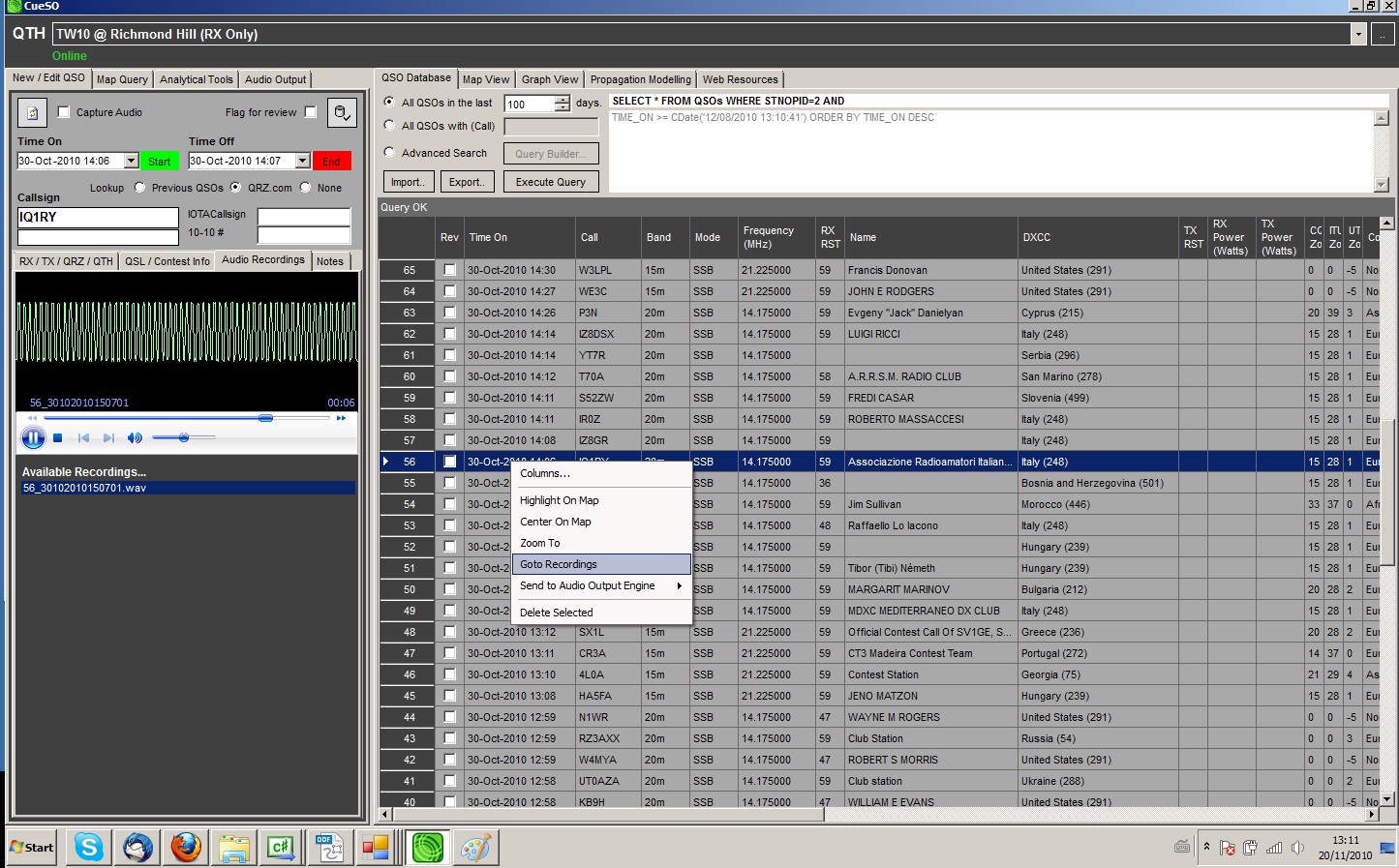This screenshot has width=1399, height=868.
Task: Click the fast forward playback icon
Action: (x=340, y=418)
